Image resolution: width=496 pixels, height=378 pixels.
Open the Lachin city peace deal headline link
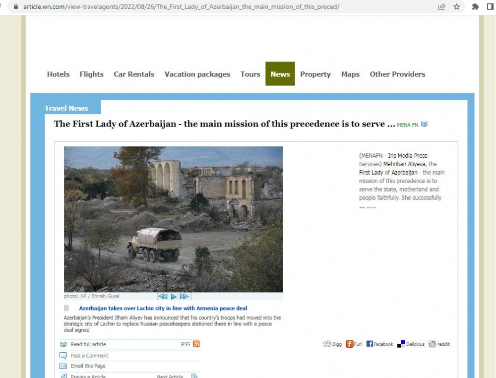click(163, 308)
